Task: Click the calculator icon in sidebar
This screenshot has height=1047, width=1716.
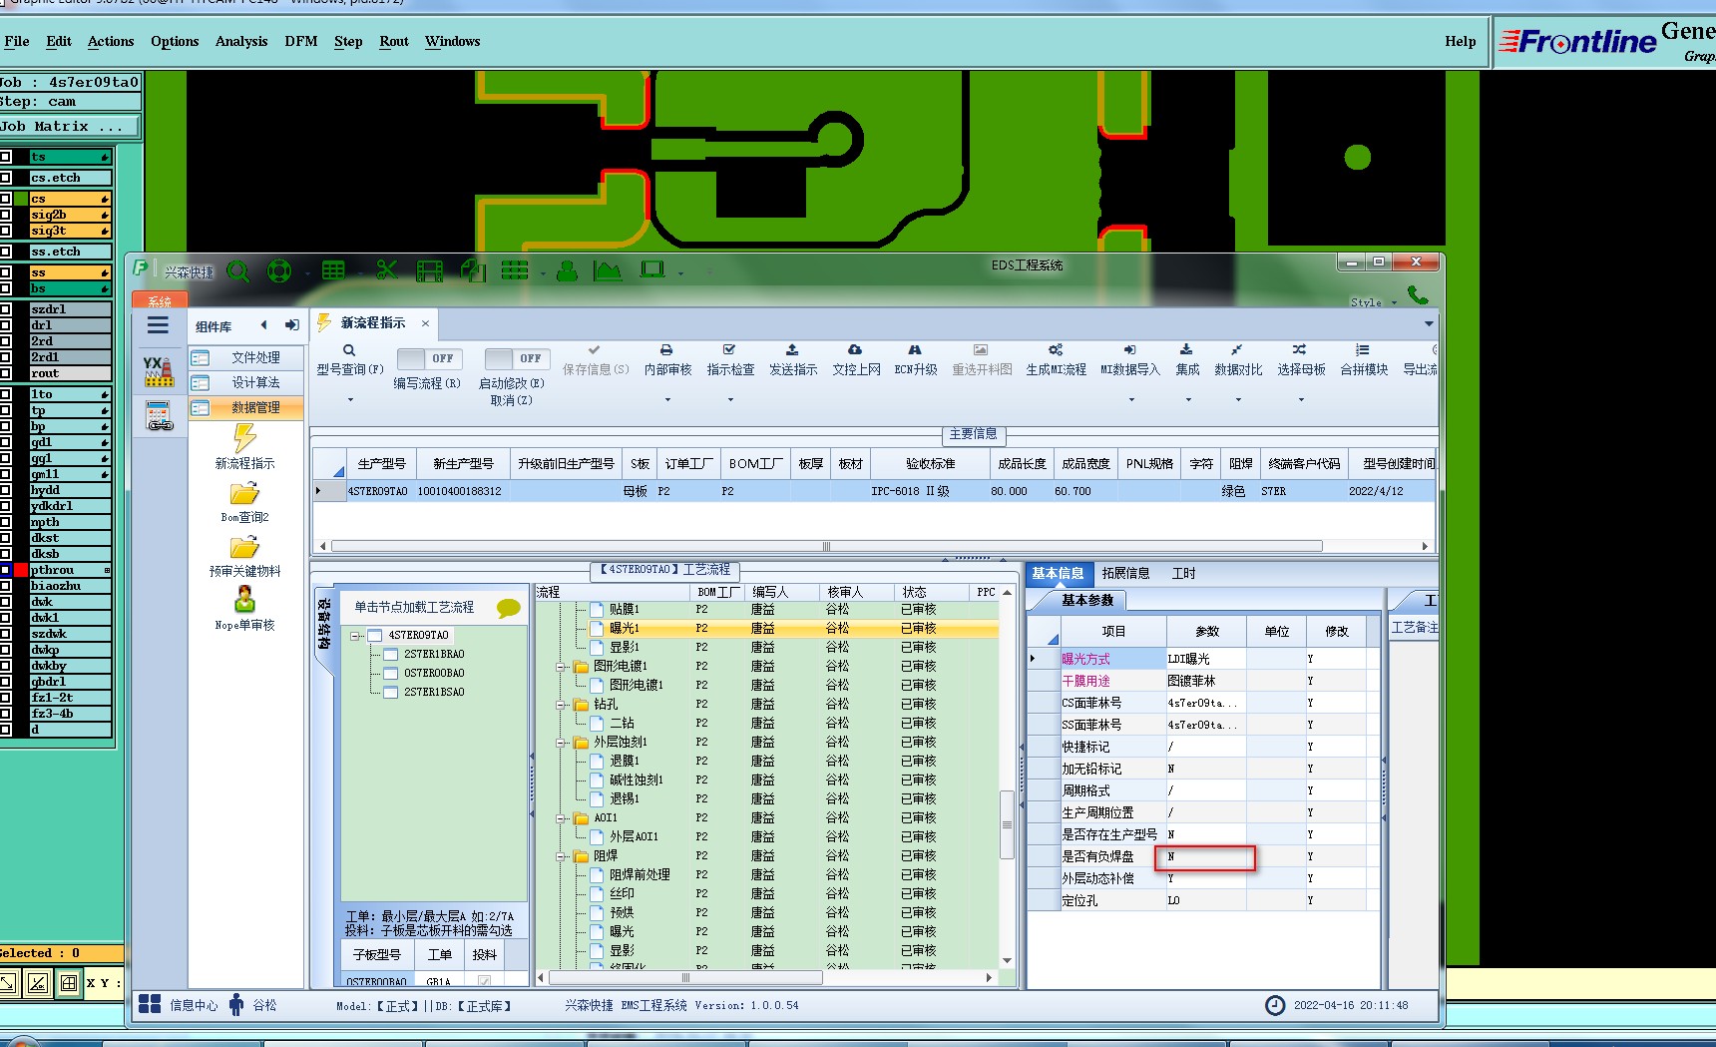Action: pyautogui.click(x=159, y=415)
